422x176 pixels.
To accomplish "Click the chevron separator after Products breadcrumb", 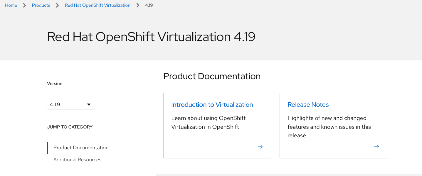I will point(58,5).
